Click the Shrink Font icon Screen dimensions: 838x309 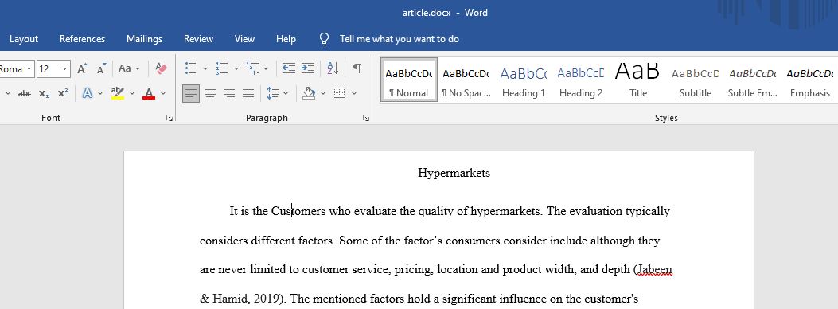102,69
